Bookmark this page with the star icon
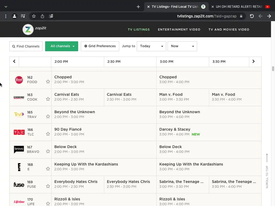Viewport: 275px width, 206px height. [x=34, y=16]
